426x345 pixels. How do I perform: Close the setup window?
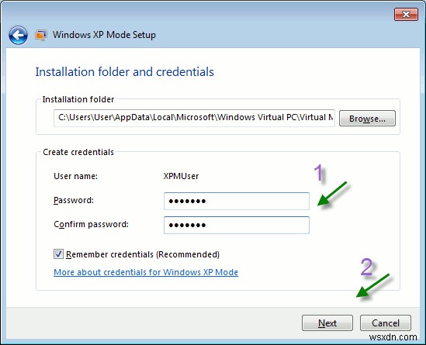click(x=406, y=14)
